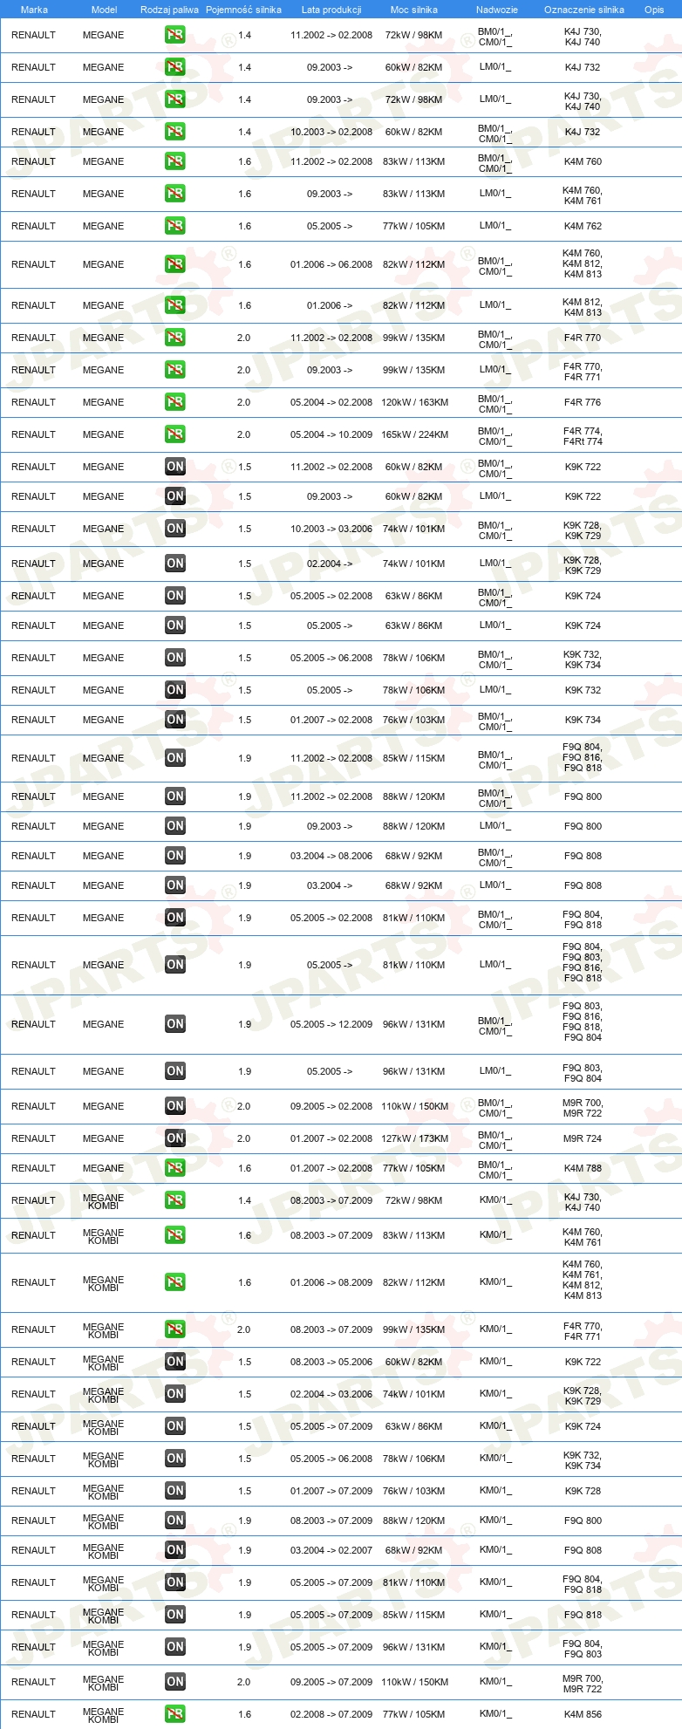Select the 01.2006 -> 06.2008 production years cell

tap(331, 264)
